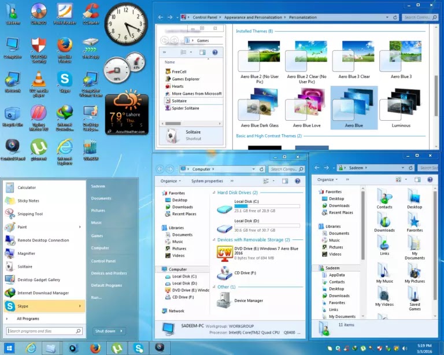Open WinRAR desktop icon
This screenshot has width=444, height=355.
pyautogui.click(x=91, y=150)
